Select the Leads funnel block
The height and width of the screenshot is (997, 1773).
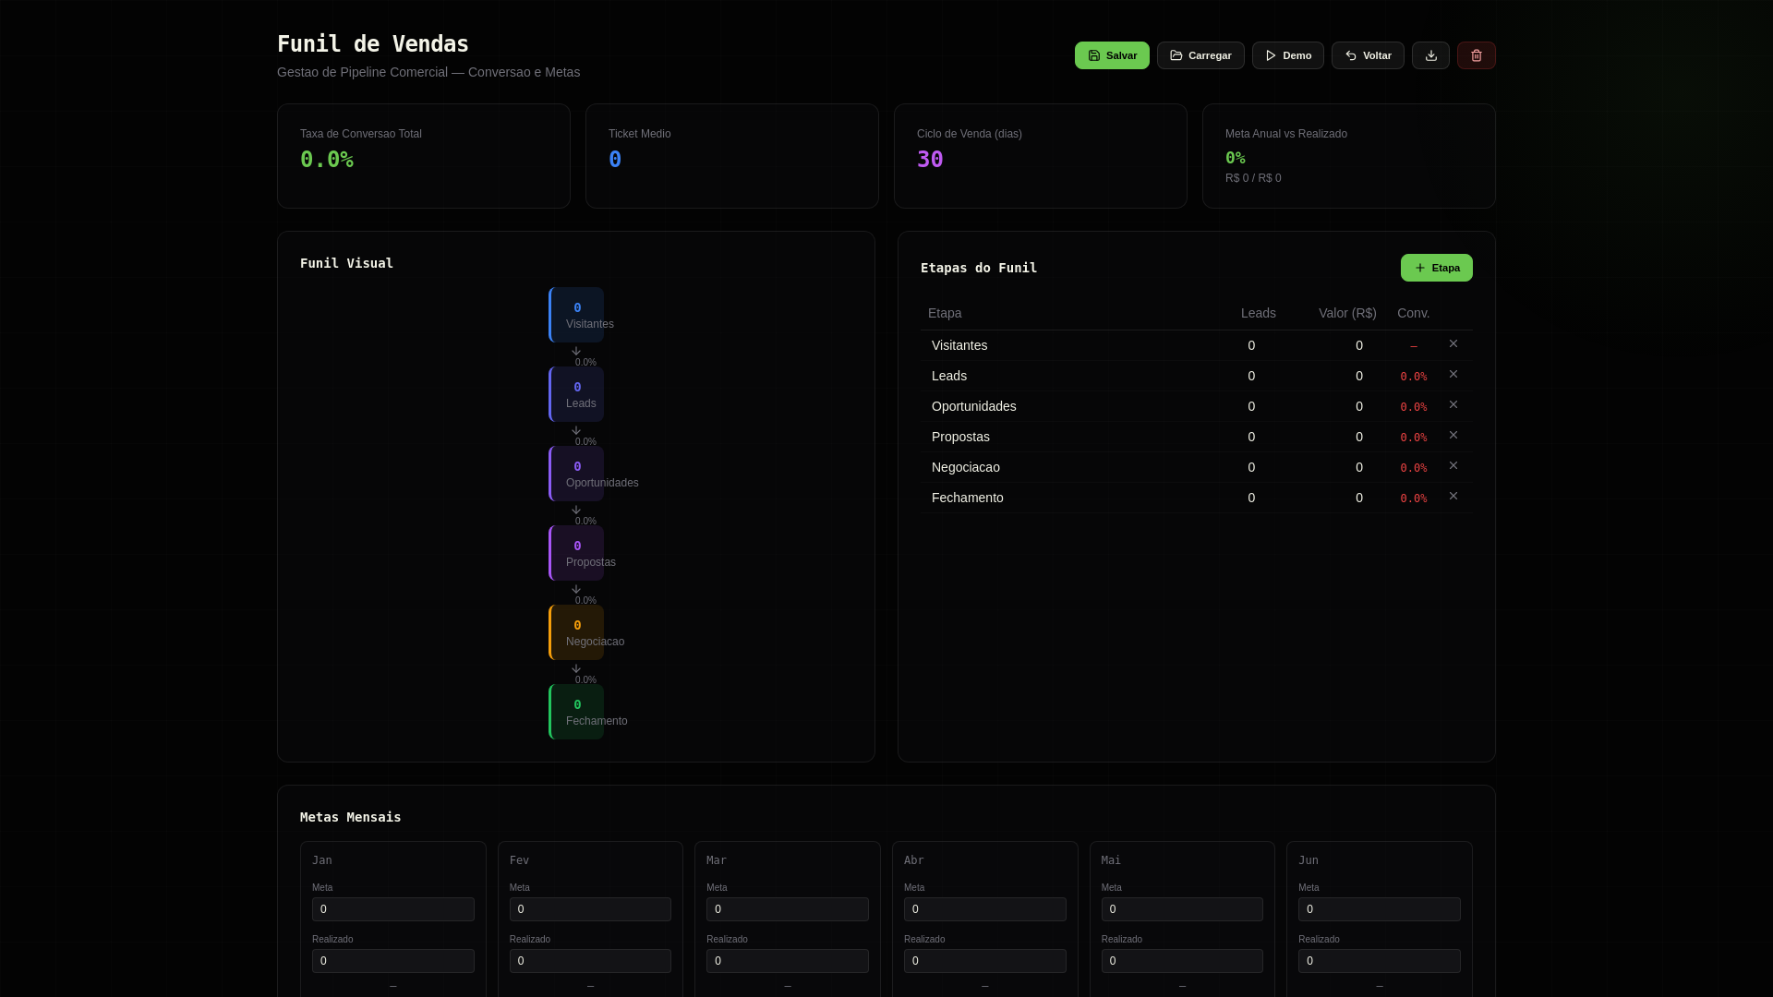pos(576,394)
